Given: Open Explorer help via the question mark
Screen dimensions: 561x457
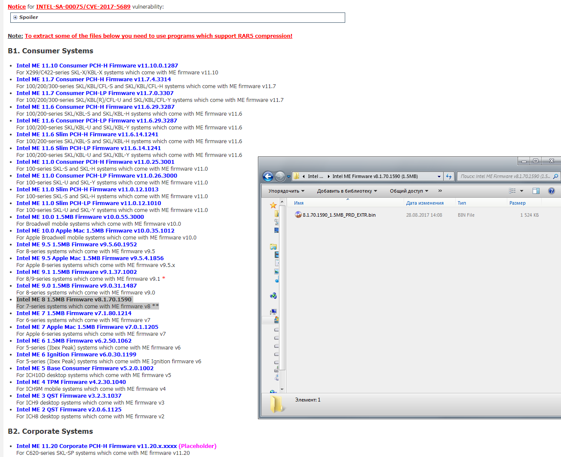Looking at the screenshot, I should pyautogui.click(x=552, y=191).
